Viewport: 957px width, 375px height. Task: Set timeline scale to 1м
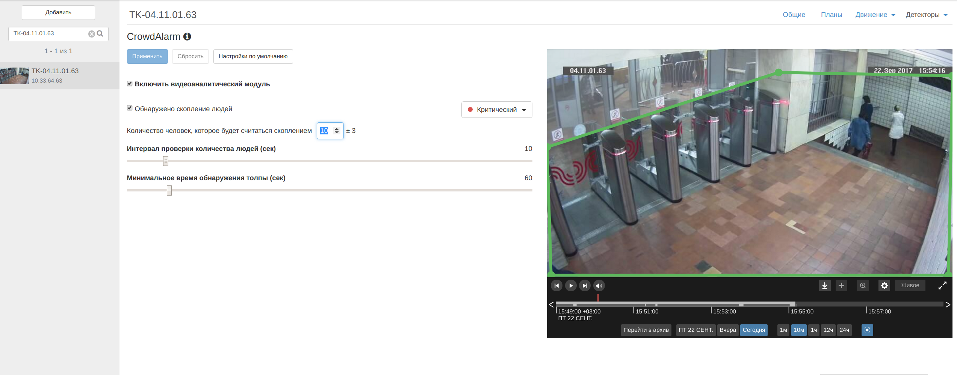click(x=783, y=330)
